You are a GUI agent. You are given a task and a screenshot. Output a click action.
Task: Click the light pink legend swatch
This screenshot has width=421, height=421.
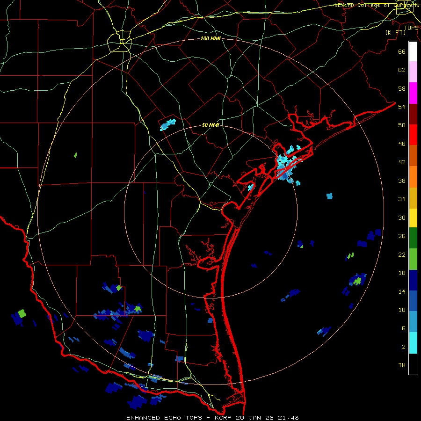click(413, 72)
